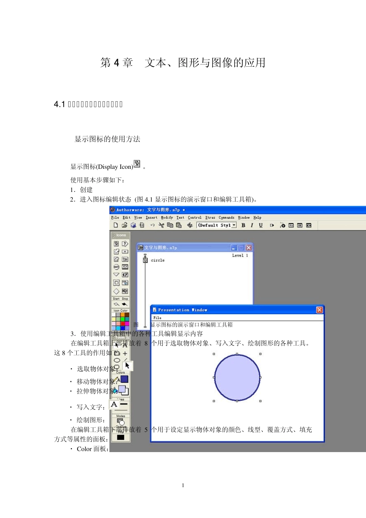Choose red in Icon Color grid
The width and height of the screenshot is (366, 518).
pos(123,324)
